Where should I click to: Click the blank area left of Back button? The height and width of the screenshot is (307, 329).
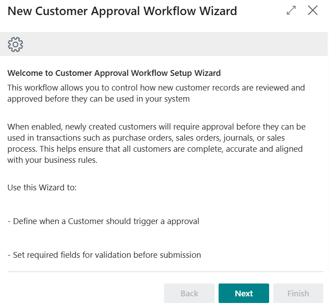[84, 293]
